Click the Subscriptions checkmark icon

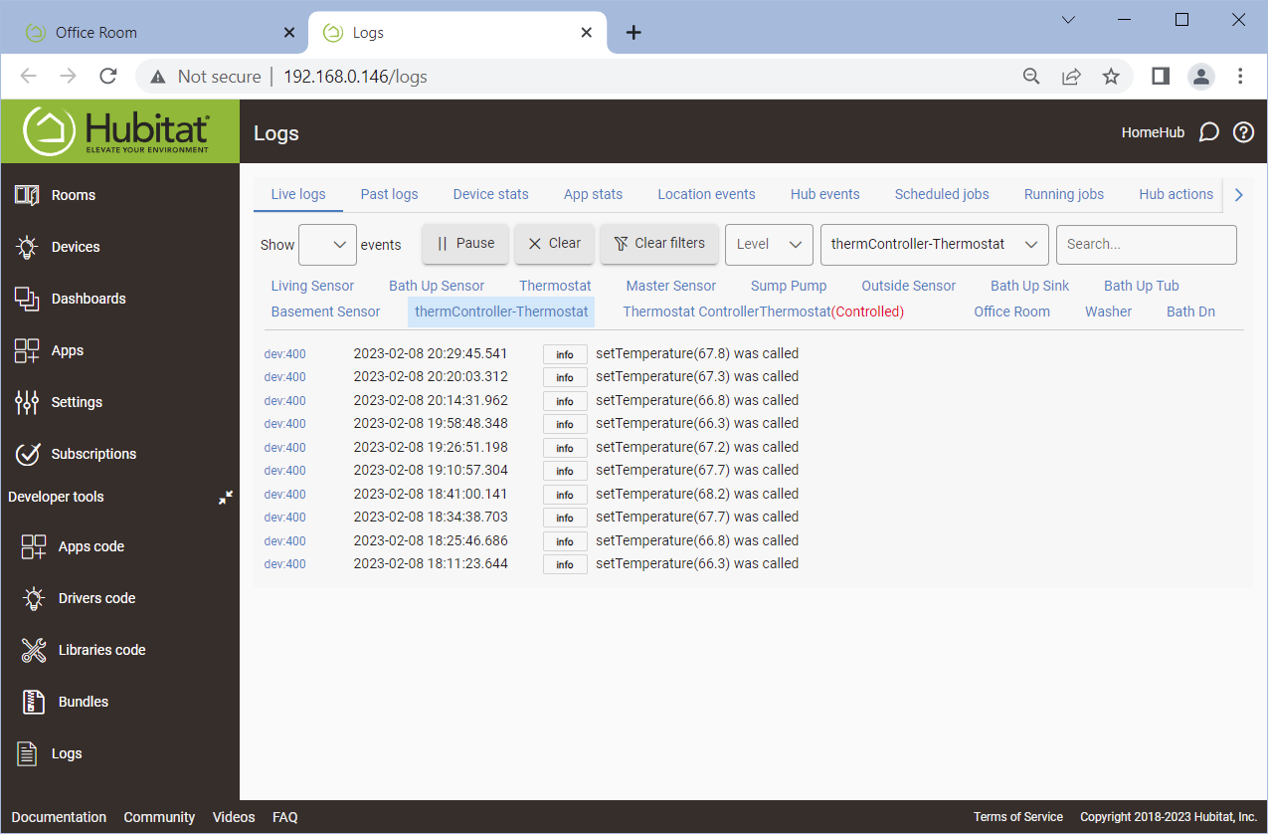[x=27, y=454]
